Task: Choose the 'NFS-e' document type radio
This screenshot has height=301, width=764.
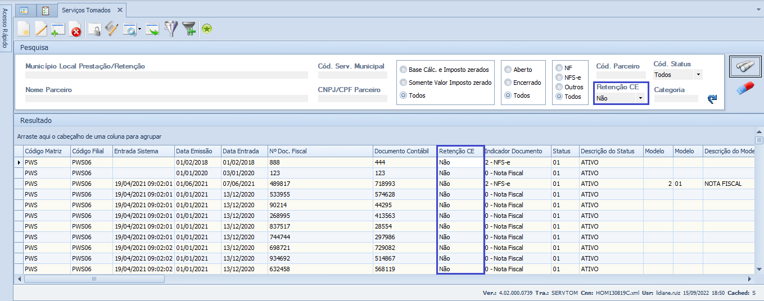Action: click(559, 77)
